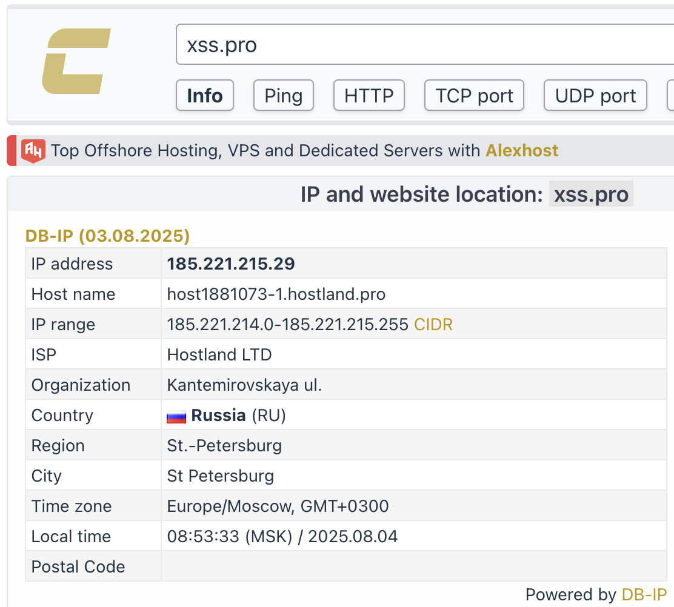Image resolution: width=674 pixels, height=607 pixels.
Task: Click the IP address 185.221.215.29
Action: pyautogui.click(x=231, y=264)
